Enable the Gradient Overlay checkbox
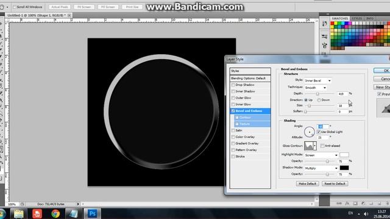This screenshot has height=219, width=390. pos(233,144)
